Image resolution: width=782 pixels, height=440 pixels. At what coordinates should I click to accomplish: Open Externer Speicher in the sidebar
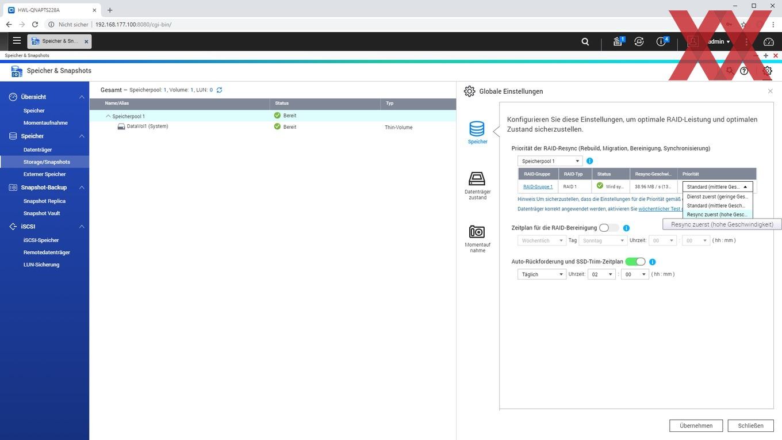pyautogui.click(x=44, y=174)
